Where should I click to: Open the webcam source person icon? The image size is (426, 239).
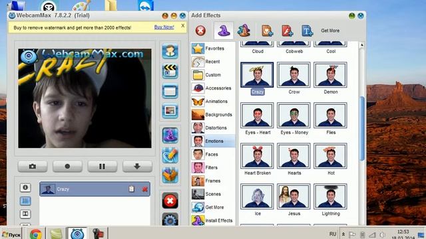[170, 51]
